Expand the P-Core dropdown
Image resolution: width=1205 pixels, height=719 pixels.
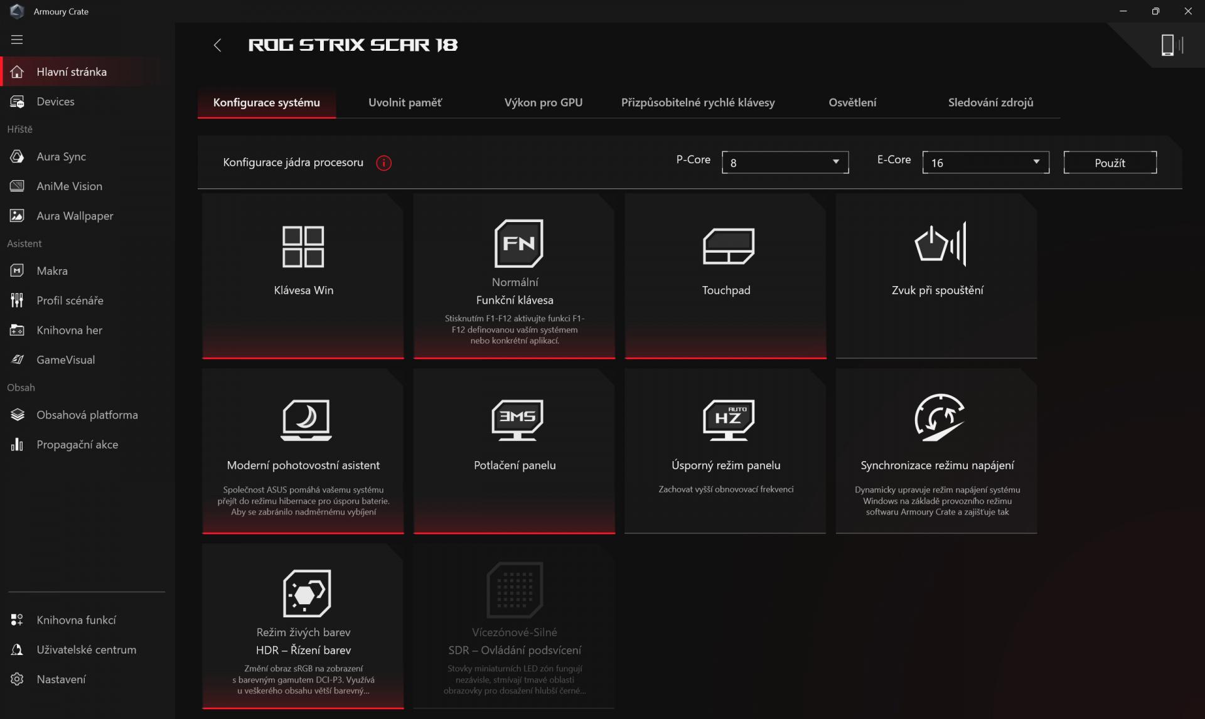[x=785, y=162]
